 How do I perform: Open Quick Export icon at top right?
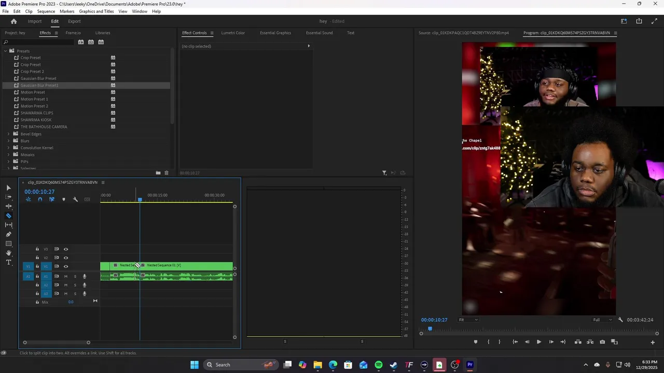639,21
